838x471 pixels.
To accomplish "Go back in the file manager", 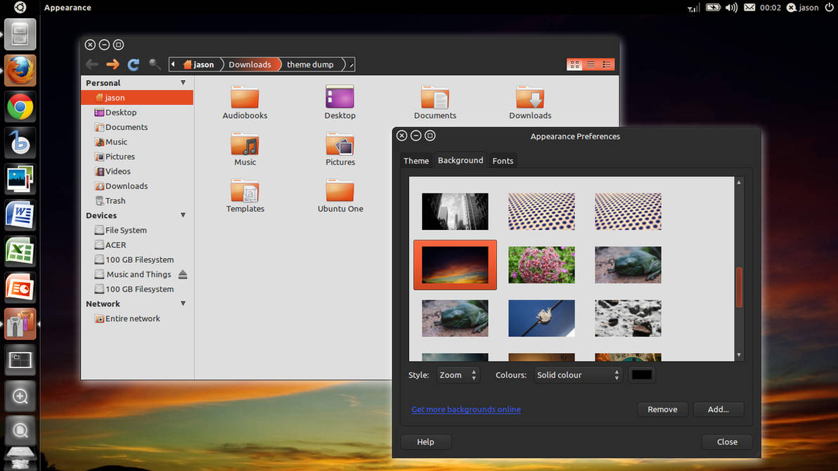I will [92, 65].
